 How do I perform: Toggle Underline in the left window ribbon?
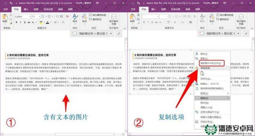pos(25,22)
